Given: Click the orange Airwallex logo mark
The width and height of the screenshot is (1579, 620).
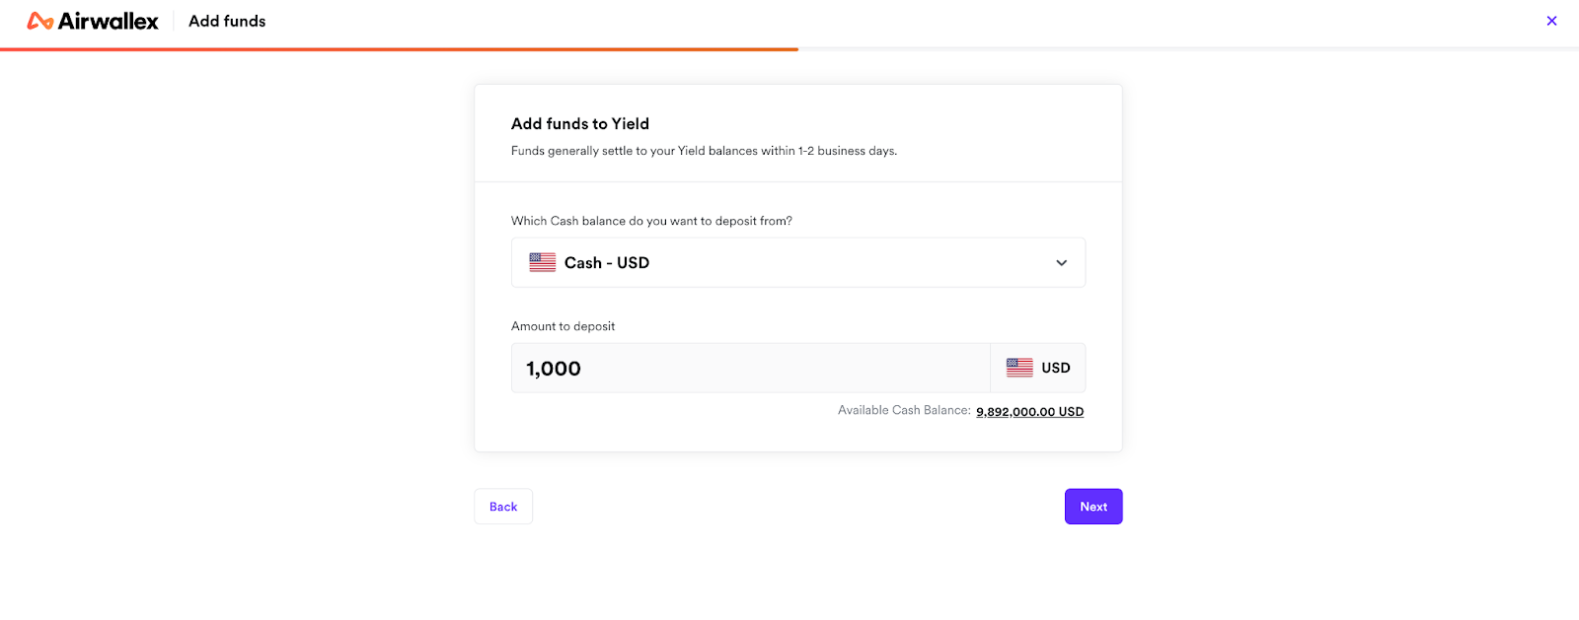Looking at the screenshot, I should 40,21.
